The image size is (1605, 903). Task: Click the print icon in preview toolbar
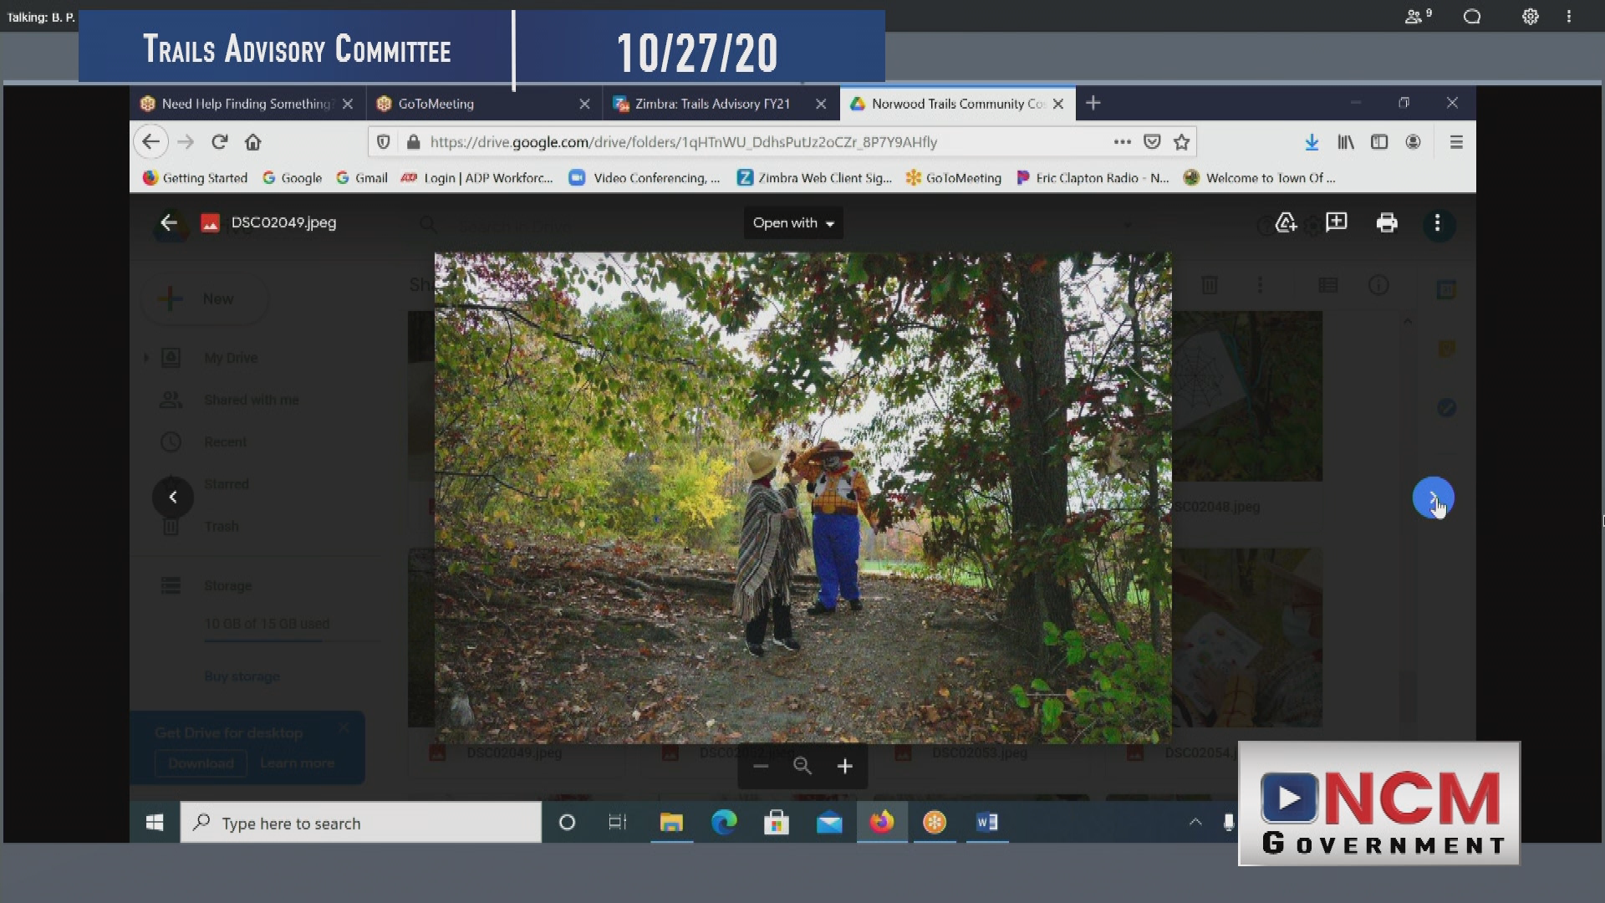point(1387,222)
